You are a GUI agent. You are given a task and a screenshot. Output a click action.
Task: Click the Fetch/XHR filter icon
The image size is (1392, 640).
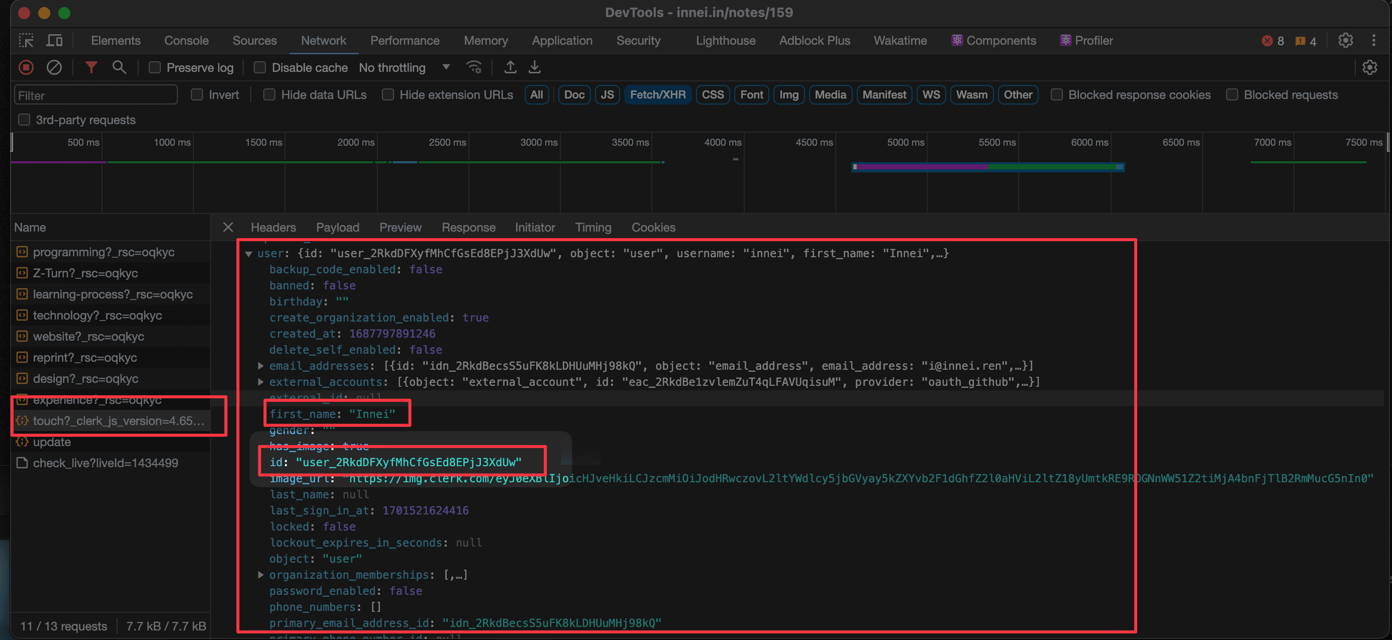coord(656,94)
